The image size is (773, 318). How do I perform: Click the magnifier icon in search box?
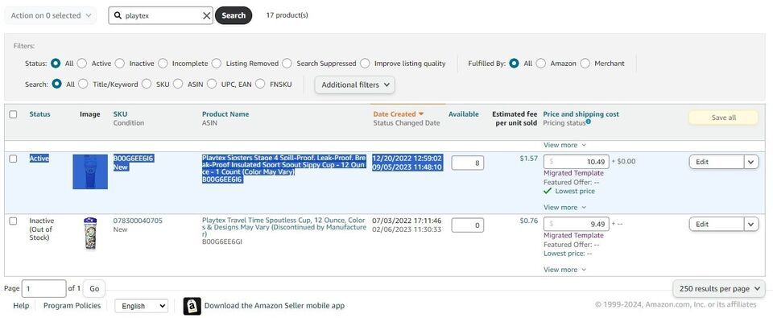pyautogui.click(x=118, y=15)
